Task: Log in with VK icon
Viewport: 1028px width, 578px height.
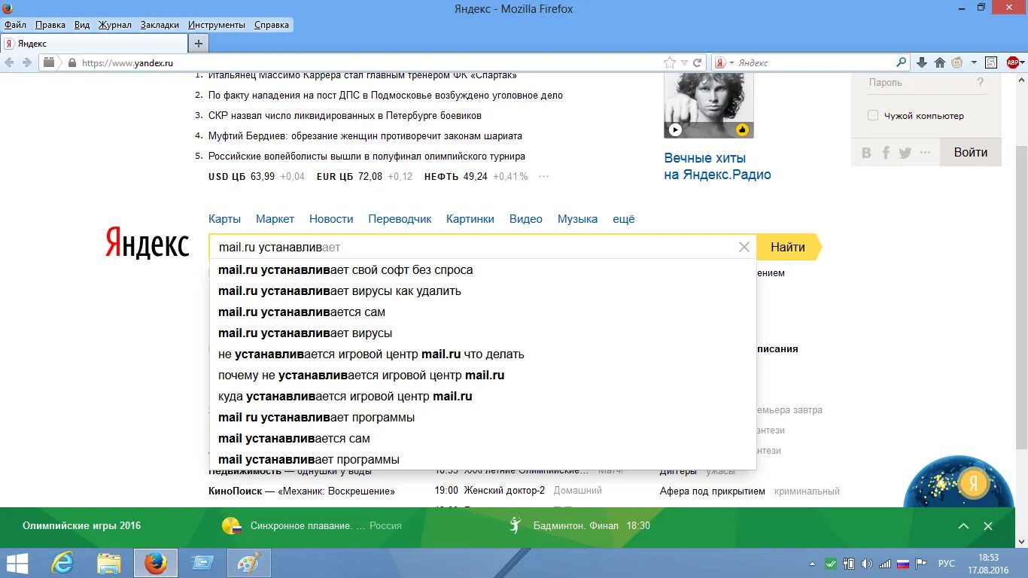Action: [x=867, y=153]
